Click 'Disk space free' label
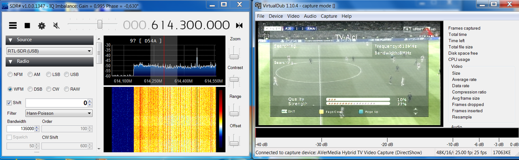The image size is (519, 160). click(x=463, y=53)
